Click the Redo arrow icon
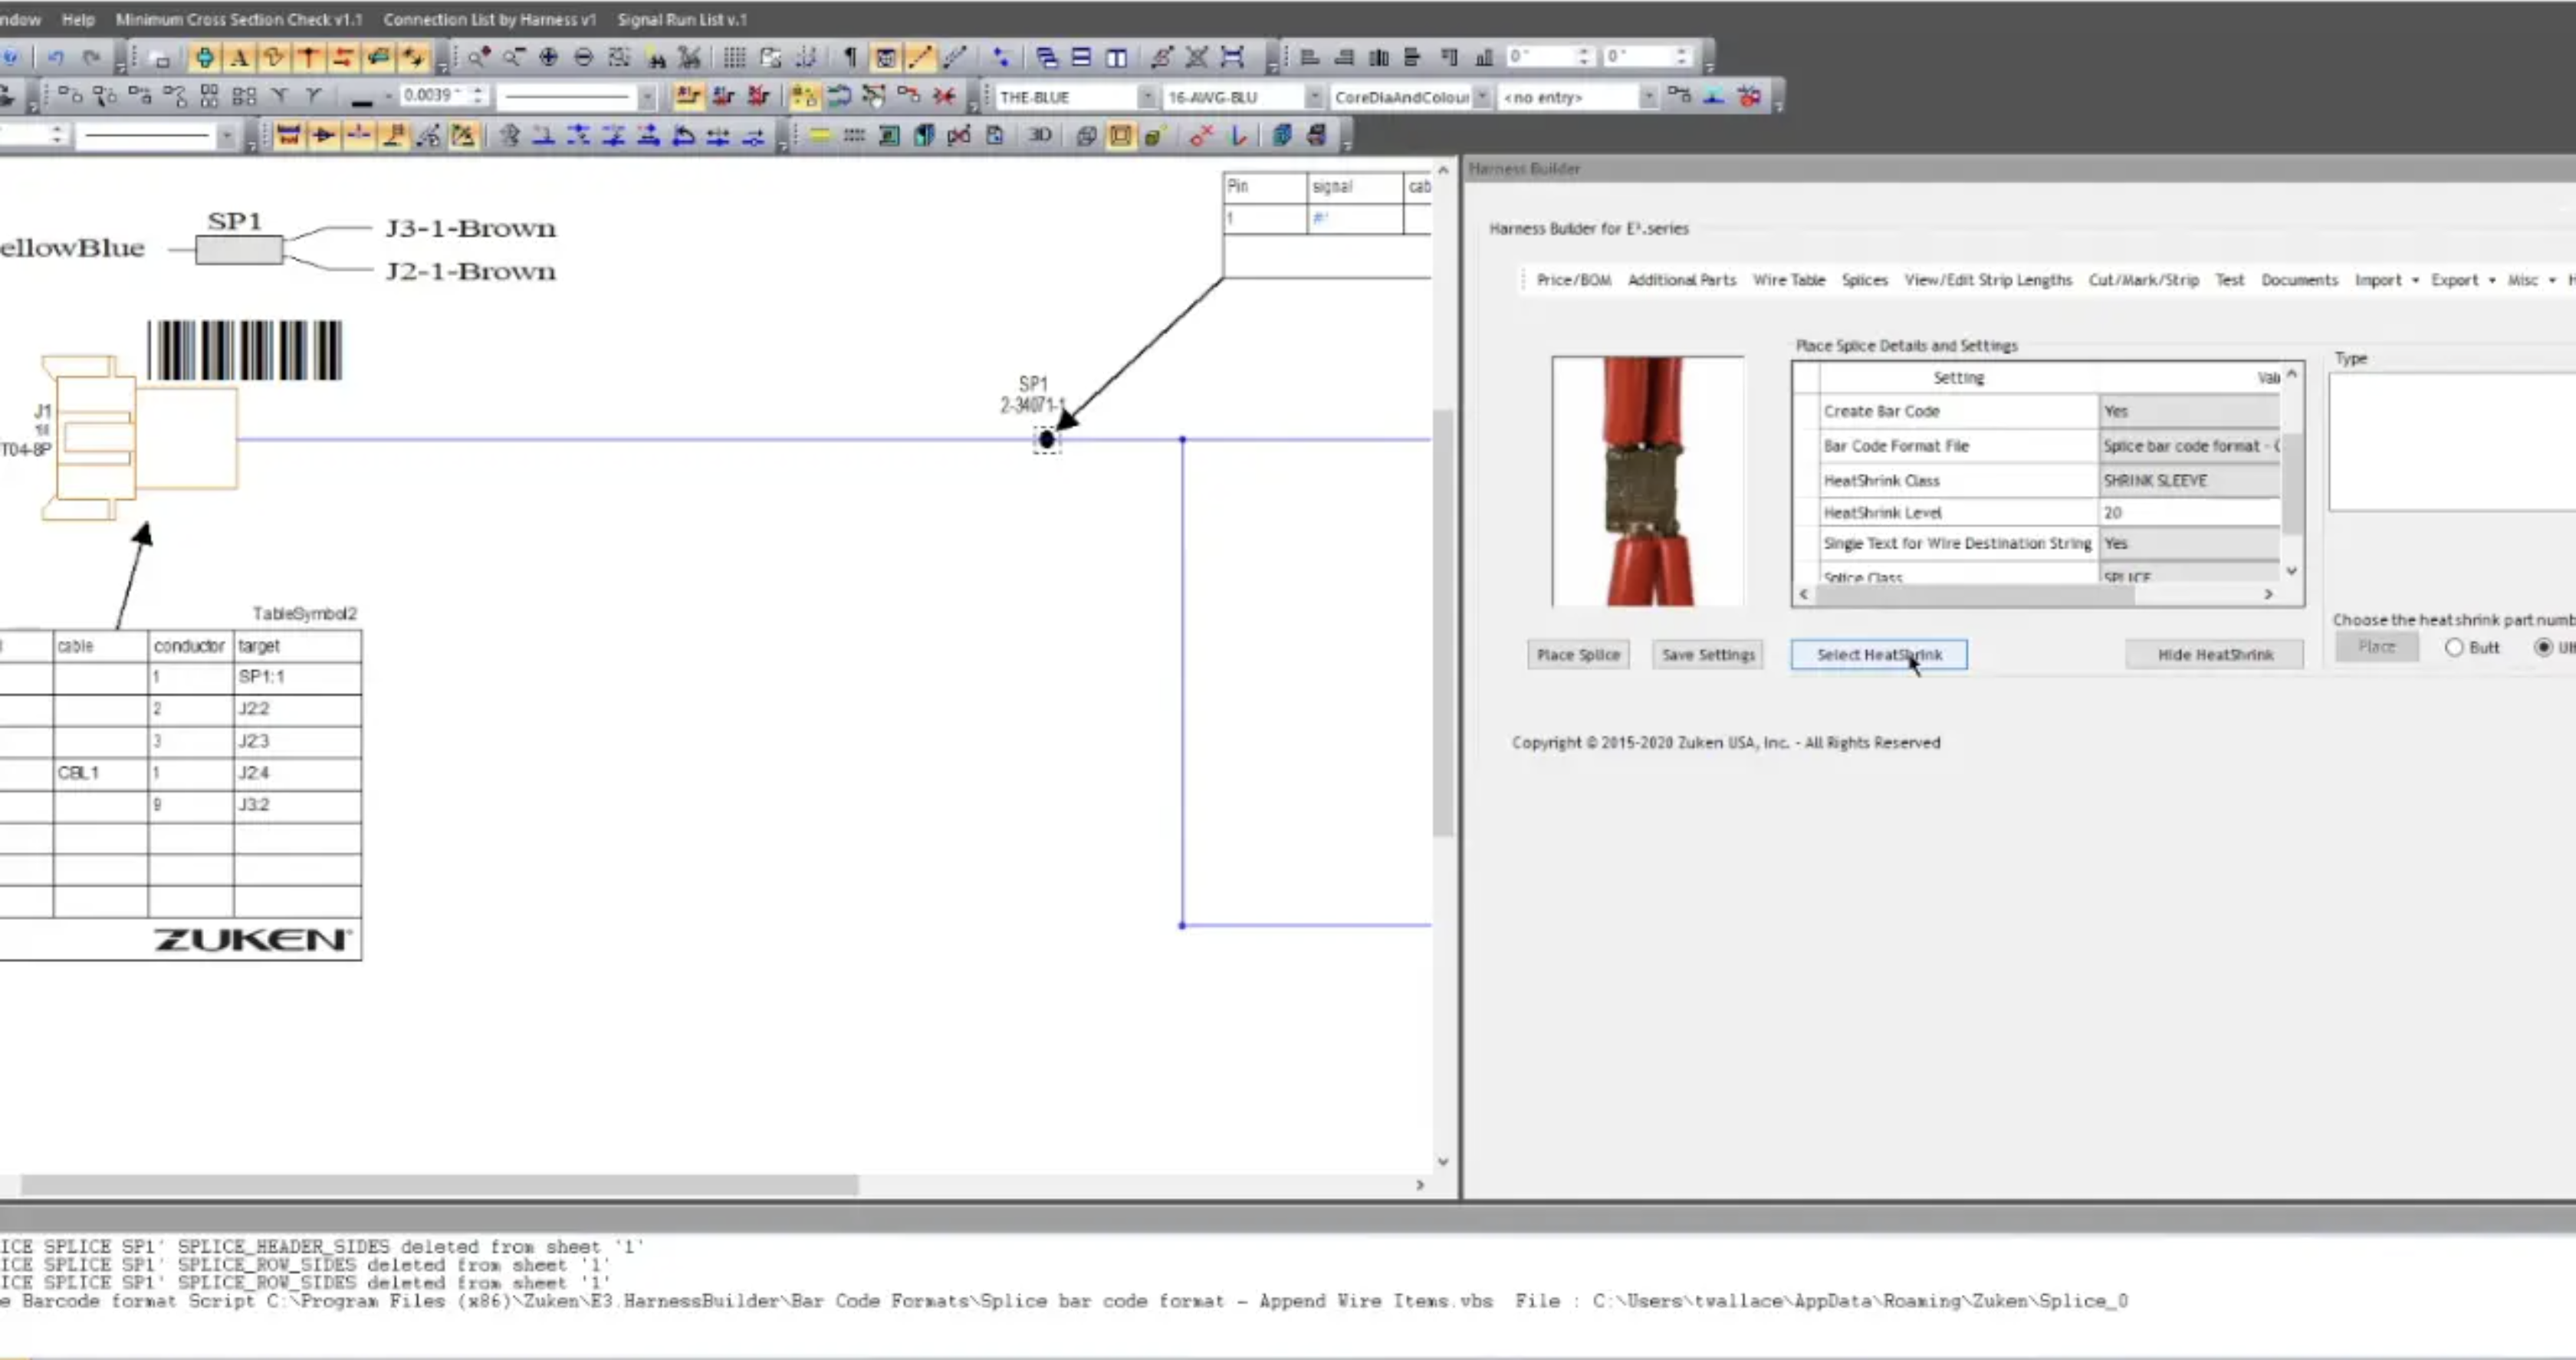This screenshot has height=1360, width=2576. pos(91,58)
